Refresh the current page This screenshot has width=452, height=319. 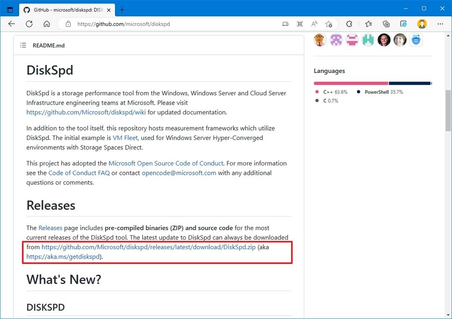tap(29, 23)
